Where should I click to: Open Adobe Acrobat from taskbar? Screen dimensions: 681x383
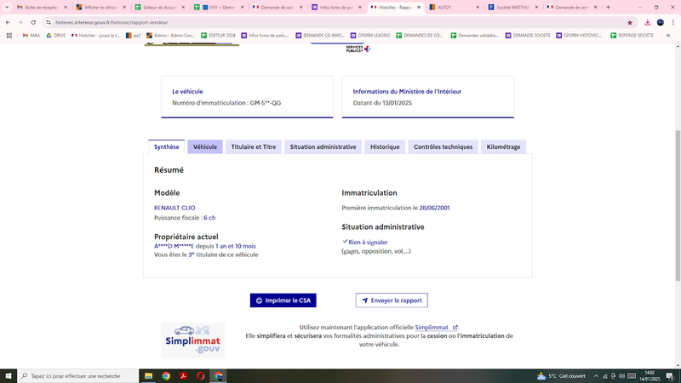coord(183,376)
